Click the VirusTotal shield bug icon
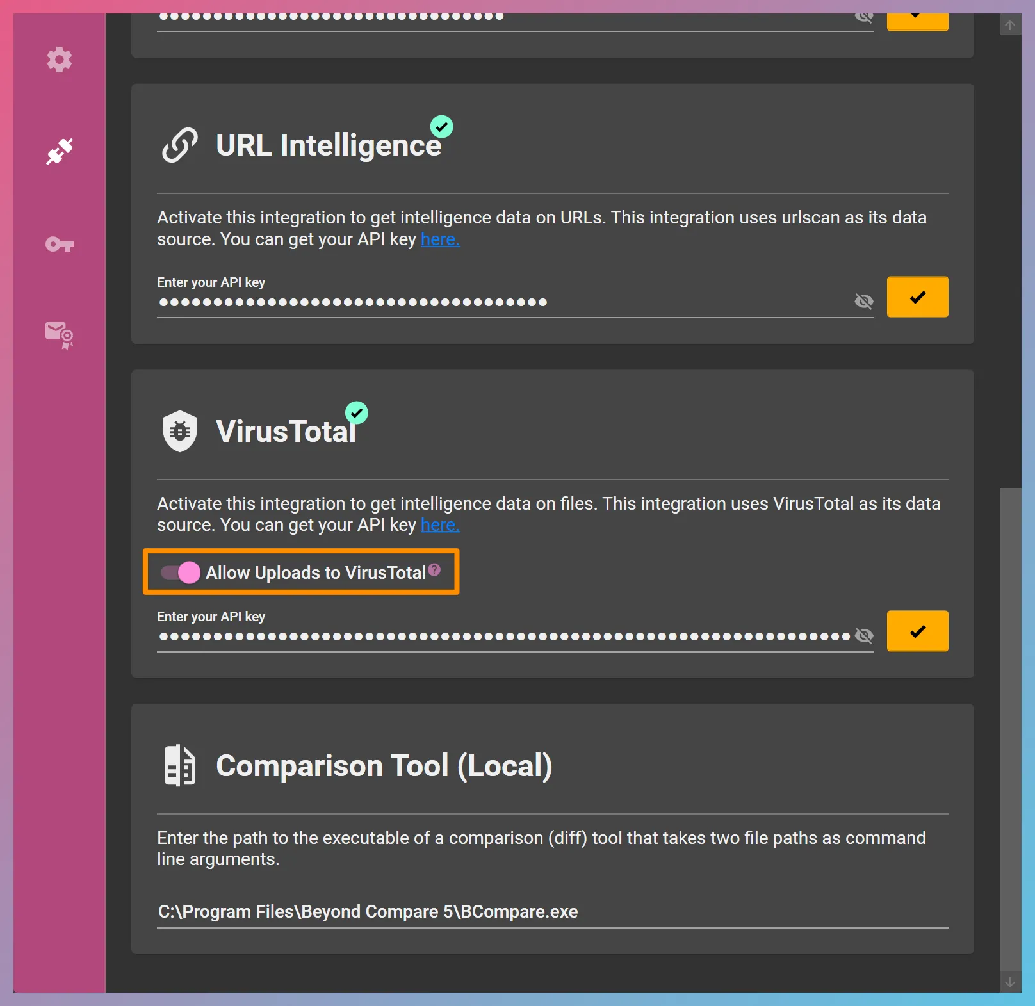 coord(180,431)
